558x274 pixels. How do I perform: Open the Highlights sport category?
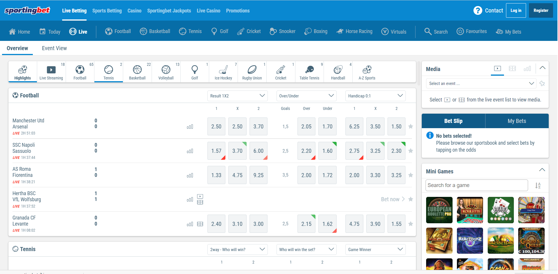23,72
